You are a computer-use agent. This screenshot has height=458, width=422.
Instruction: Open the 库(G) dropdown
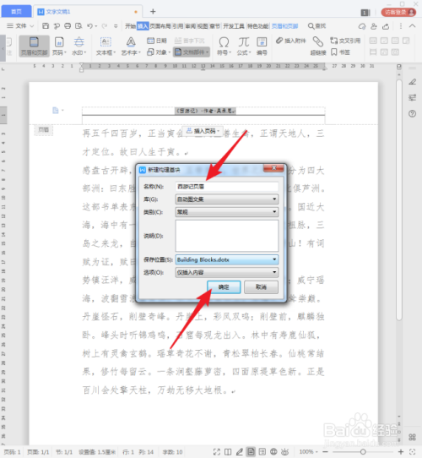227,199
